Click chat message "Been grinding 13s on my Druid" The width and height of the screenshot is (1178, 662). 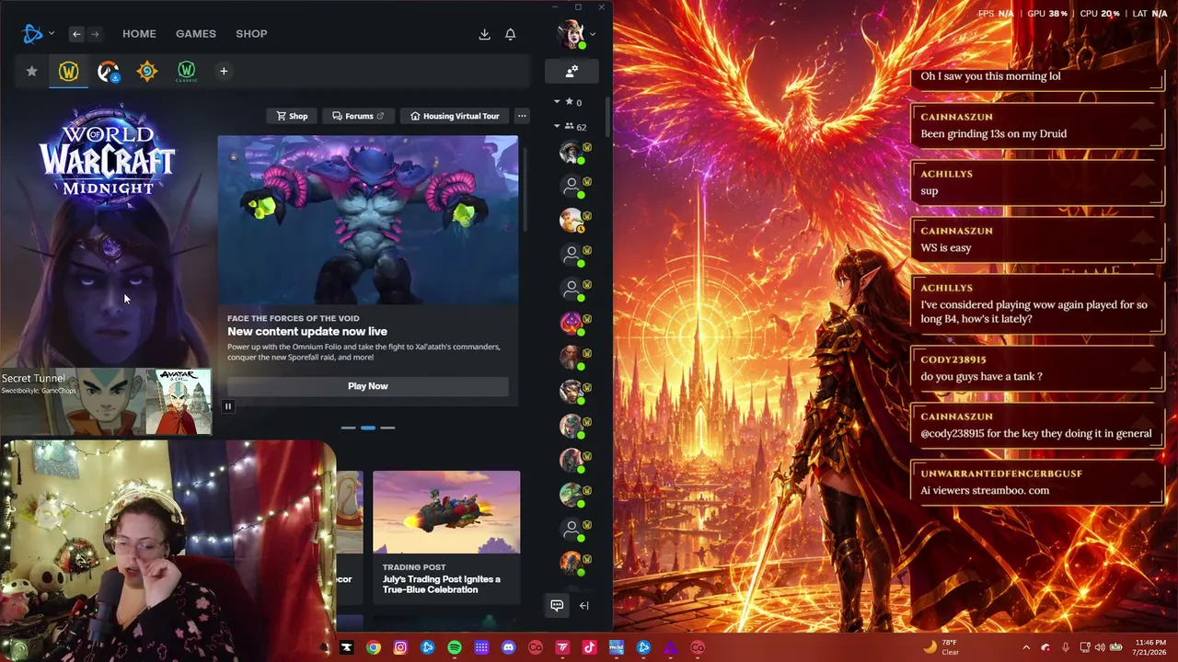tap(994, 133)
